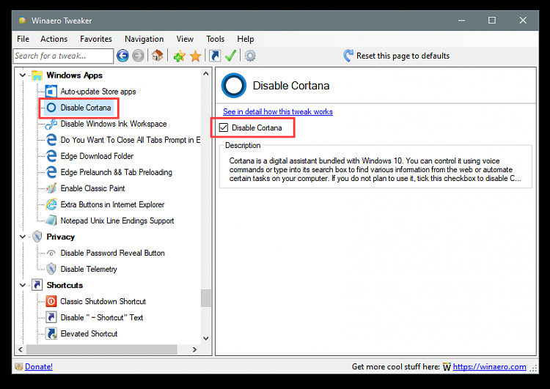This screenshot has width=550, height=389.
Task: Click the horizontal scrollbar left arrow
Action: [21, 349]
